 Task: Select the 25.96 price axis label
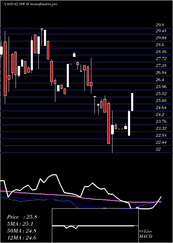(x=161, y=87)
